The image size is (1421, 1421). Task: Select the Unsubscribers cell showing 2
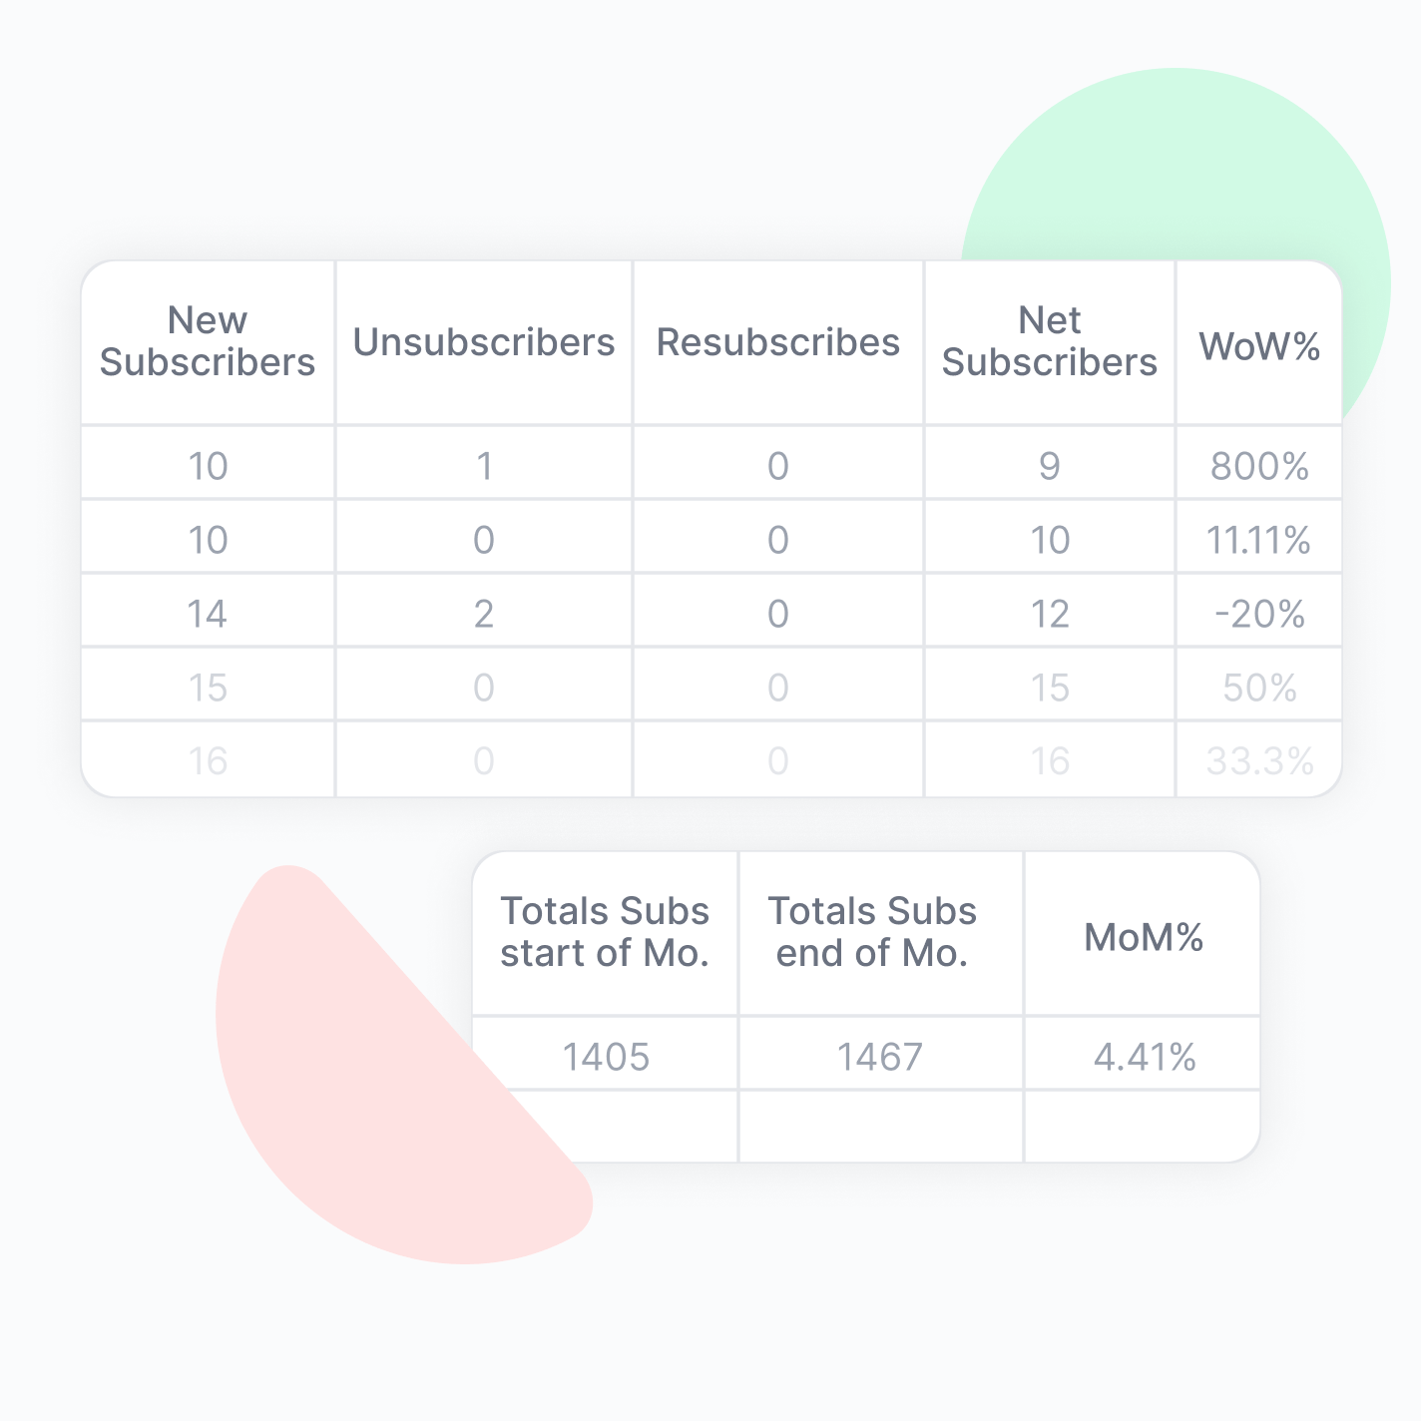click(484, 614)
